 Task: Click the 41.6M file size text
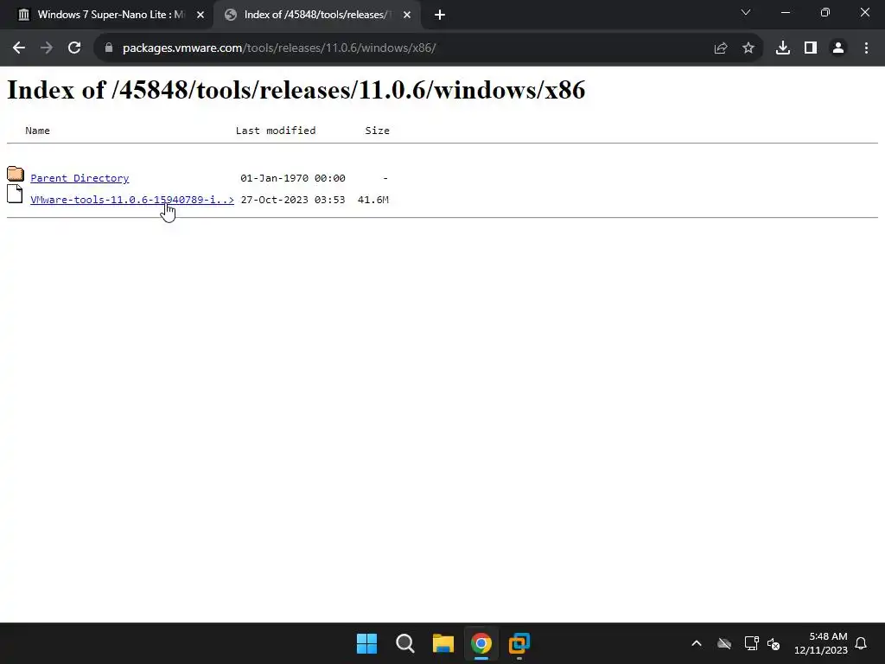pos(373,200)
